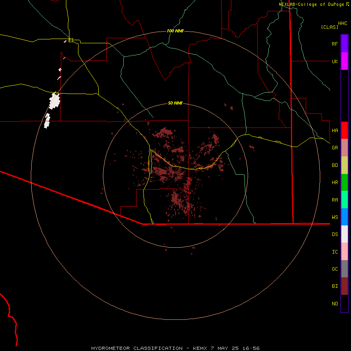Image resolution: width=351 pixels, height=351 pixels.
Task: Click the BI legend label
Action: (x=335, y=286)
